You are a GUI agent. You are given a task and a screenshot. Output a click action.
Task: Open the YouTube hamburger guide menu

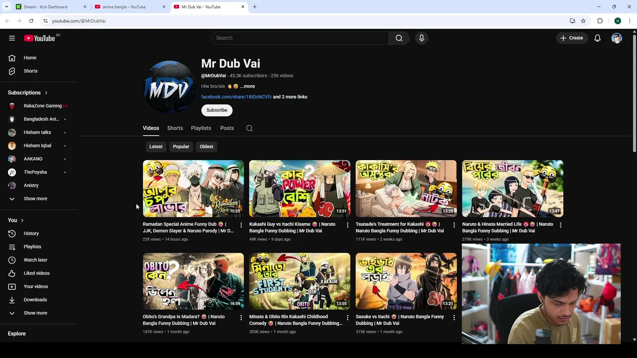pos(12,38)
